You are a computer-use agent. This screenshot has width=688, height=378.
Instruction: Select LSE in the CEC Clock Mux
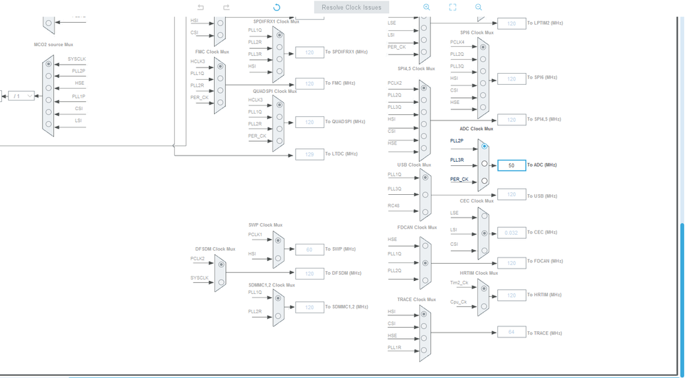click(x=484, y=216)
